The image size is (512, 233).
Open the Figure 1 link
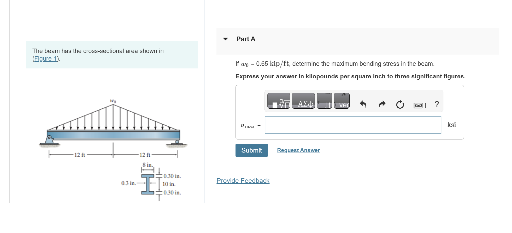[45, 58]
